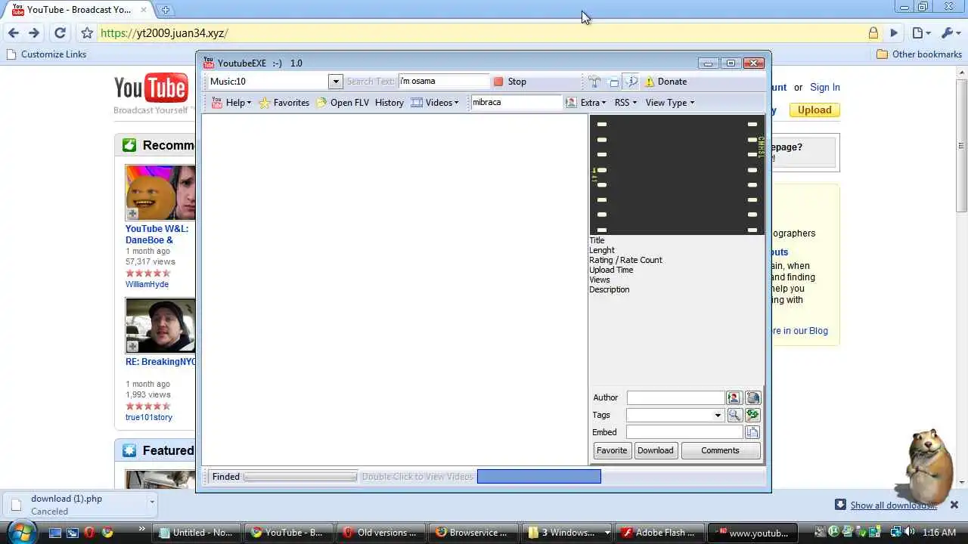
Task: Click the Favorite button
Action: (612, 450)
